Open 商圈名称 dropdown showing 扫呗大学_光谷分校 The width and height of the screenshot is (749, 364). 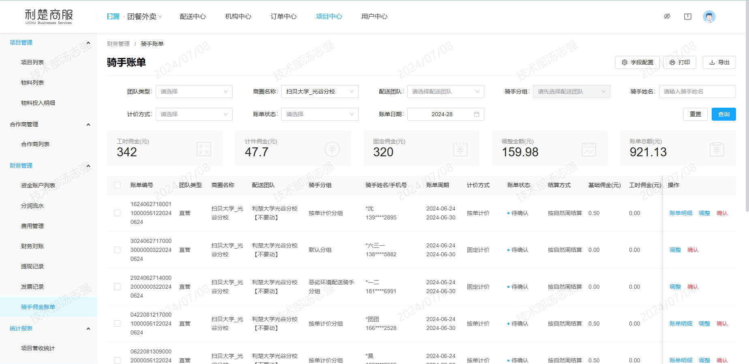[320, 92]
